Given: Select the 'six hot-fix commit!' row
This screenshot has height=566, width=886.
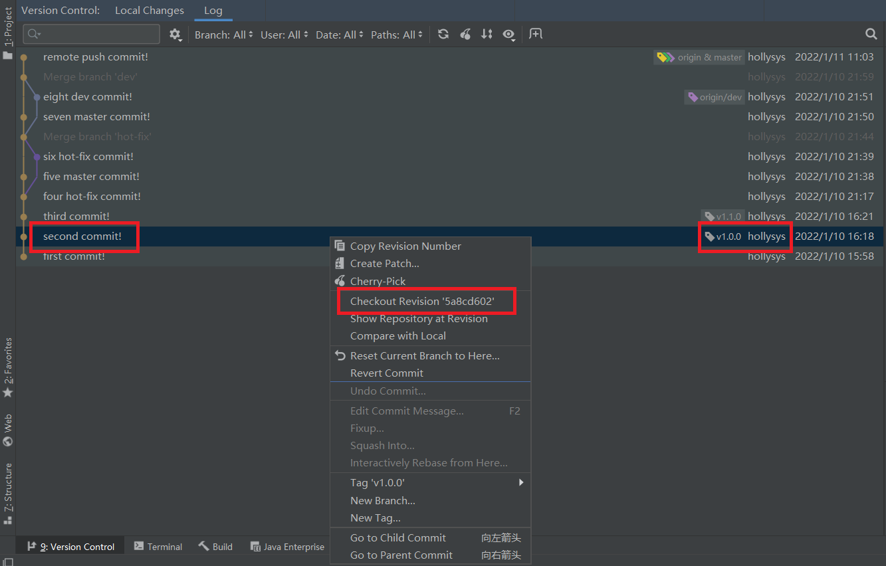Looking at the screenshot, I should pyautogui.click(x=451, y=157).
